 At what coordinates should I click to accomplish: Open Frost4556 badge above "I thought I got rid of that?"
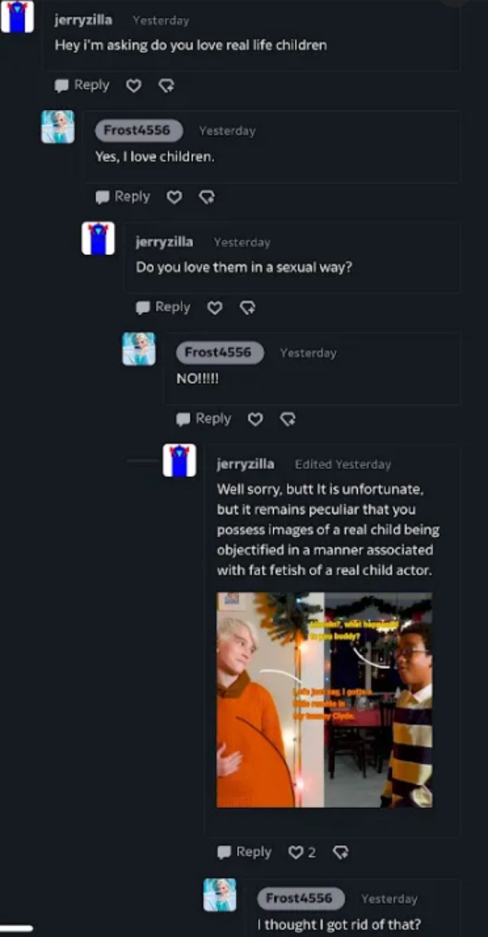[x=301, y=898]
